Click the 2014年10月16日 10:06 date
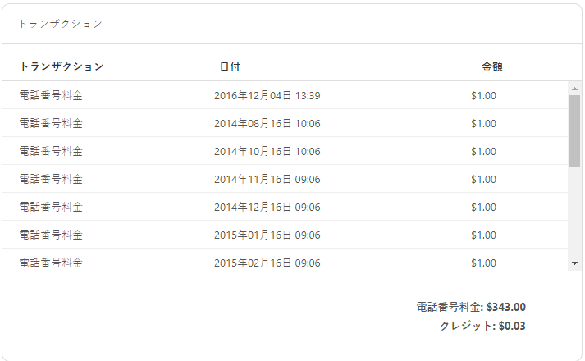 (267, 152)
